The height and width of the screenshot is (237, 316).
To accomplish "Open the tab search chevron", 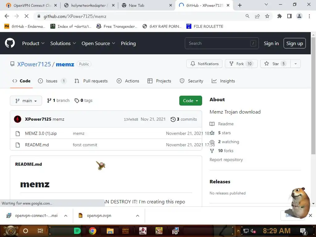I will [x=266, y=4].
